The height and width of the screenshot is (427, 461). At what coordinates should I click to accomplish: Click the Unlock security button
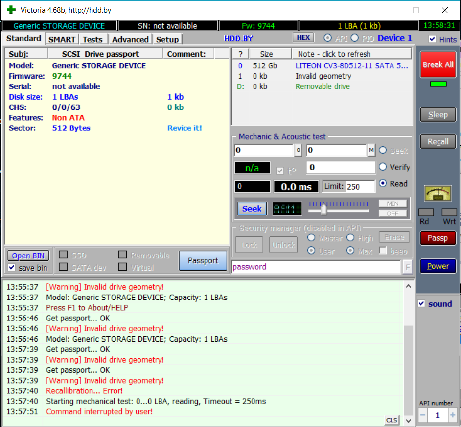click(283, 245)
